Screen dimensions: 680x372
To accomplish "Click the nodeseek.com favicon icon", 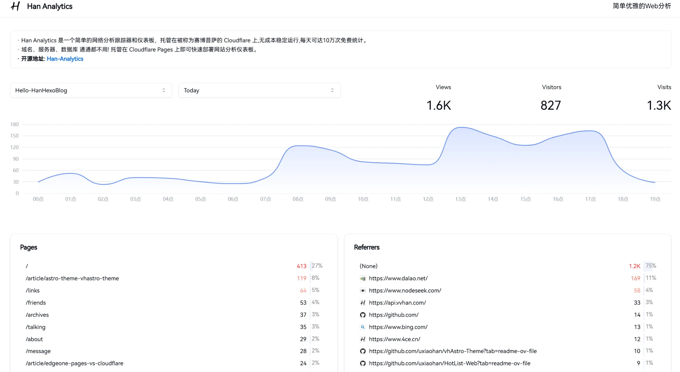I will pyautogui.click(x=363, y=290).
